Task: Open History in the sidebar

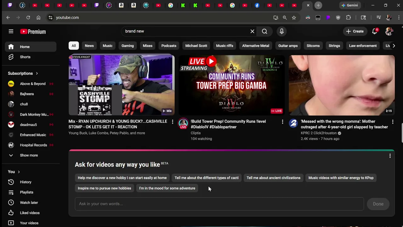Action: (31, 182)
